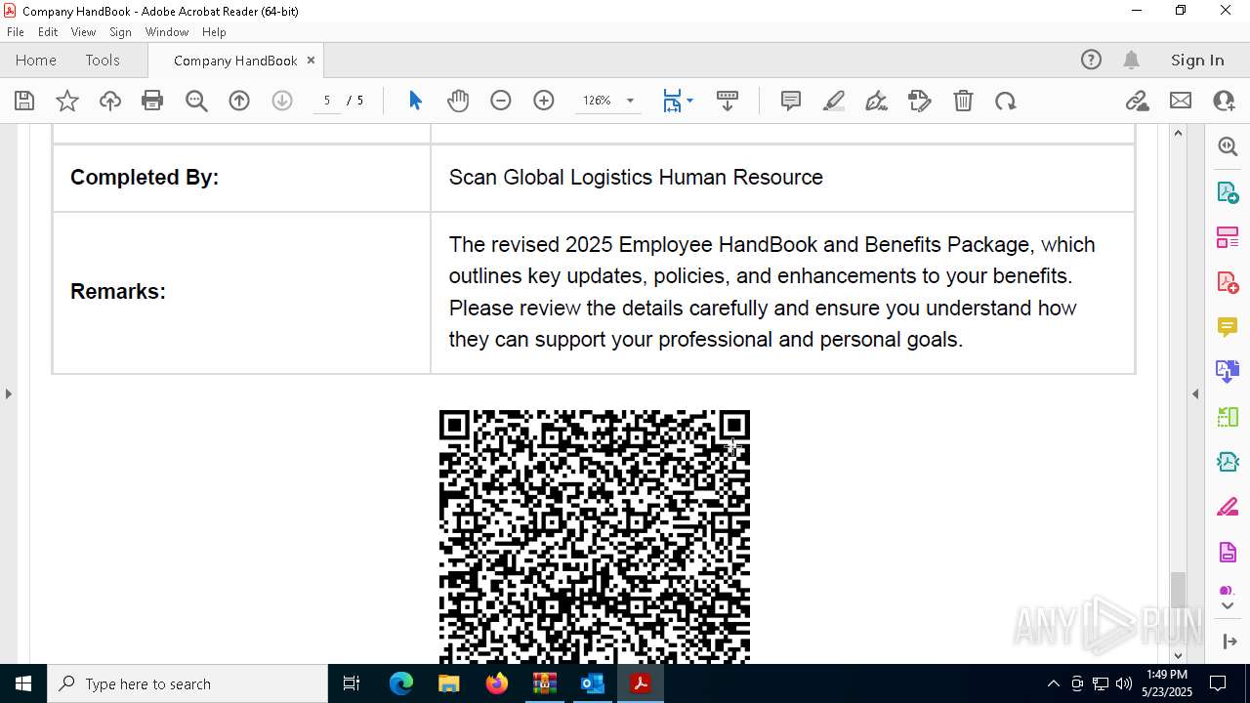Select the highlighter pen tool

(x=834, y=101)
